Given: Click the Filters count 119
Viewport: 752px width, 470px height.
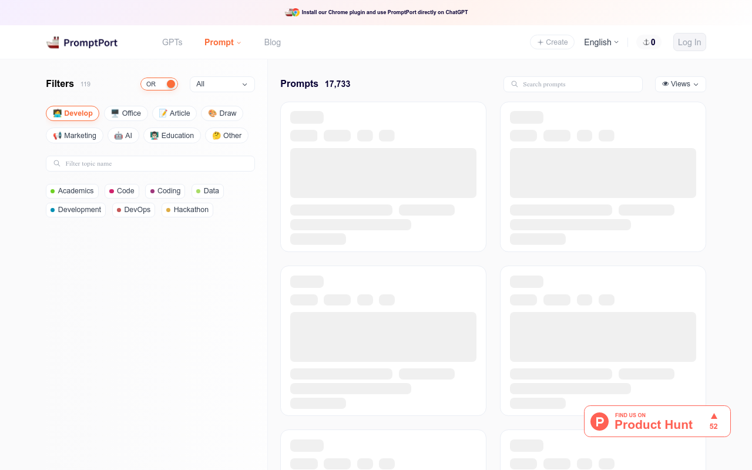Looking at the screenshot, I should (x=86, y=84).
